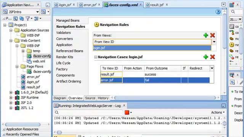This screenshot has height=137, width=244.
Task: Select result.jsf in the project tree
Action: pyautogui.click(x=33, y=87)
